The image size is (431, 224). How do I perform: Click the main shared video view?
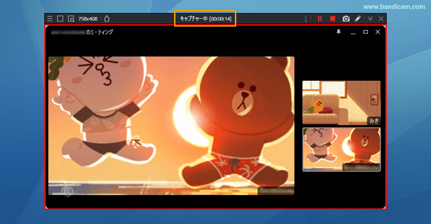(x=171, y=126)
